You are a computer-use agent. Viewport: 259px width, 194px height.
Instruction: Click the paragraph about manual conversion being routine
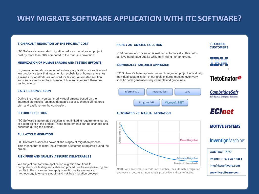pyautogui.click(x=62, y=77)
